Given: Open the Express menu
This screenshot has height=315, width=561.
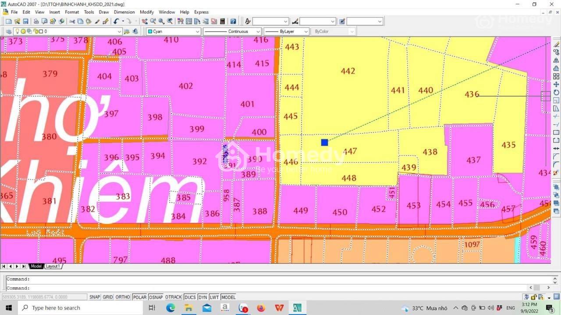Looking at the screenshot, I should point(201,12).
